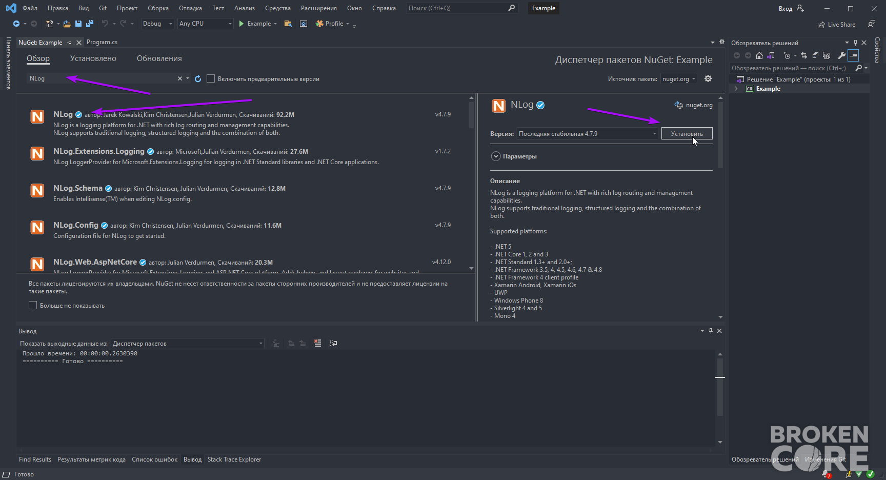Open the nuget.org package source dropdown
Image resolution: width=886 pixels, height=480 pixels.
[x=679, y=78]
